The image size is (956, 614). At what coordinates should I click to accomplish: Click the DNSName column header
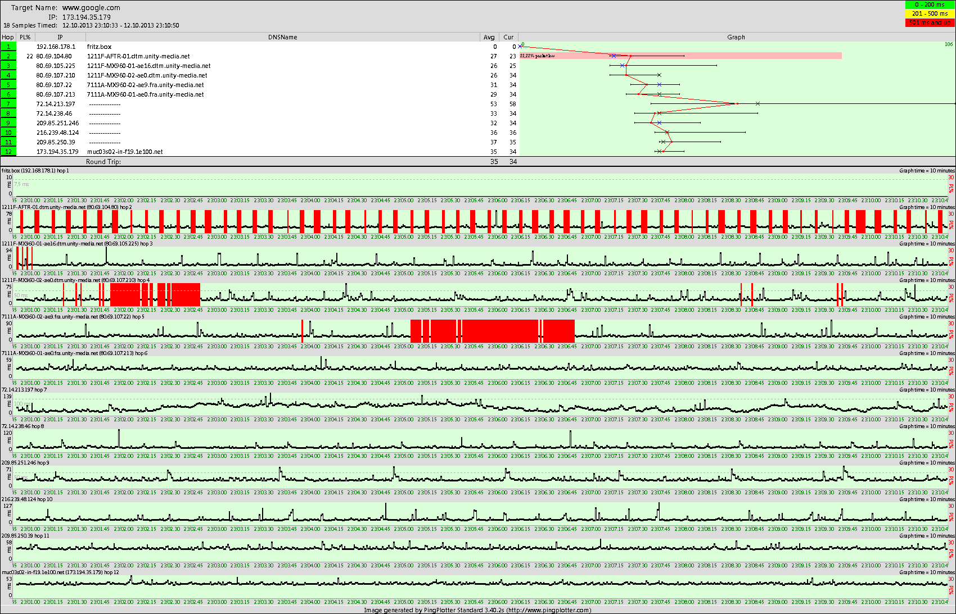pyautogui.click(x=282, y=37)
